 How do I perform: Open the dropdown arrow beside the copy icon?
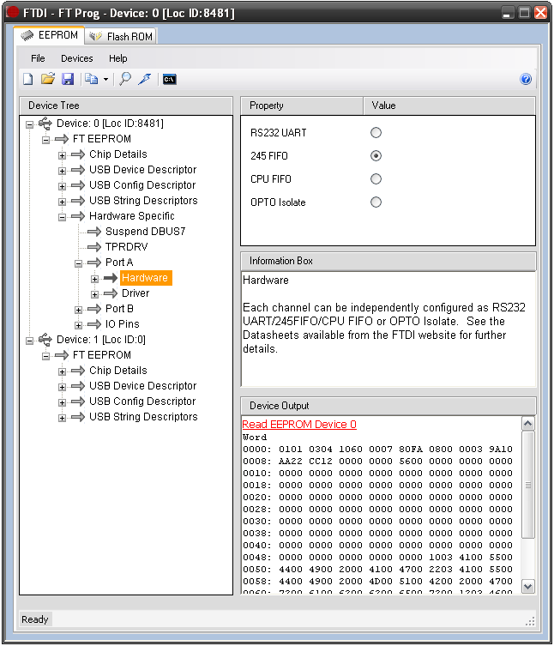click(105, 80)
